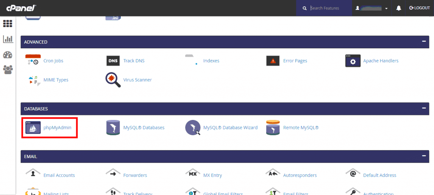Open the Dashboard gauge sidebar icon
Image resolution: width=434 pixels, height=195 pixels.
pyautogui.click(x=8, y=54)
